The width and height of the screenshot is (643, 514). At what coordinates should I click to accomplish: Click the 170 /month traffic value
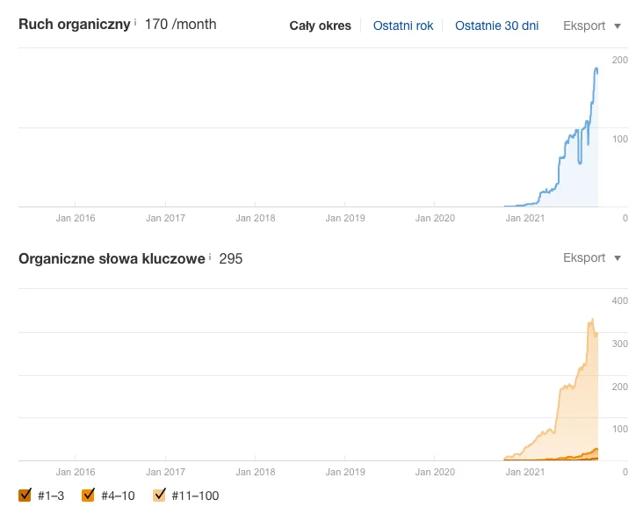[180, 24]
